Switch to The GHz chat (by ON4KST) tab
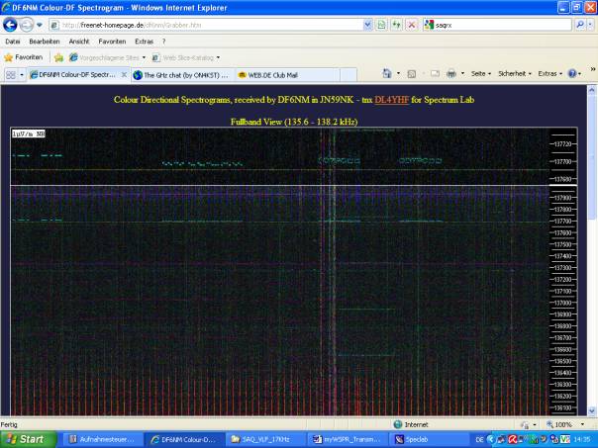This screenshot has width=598, height=448. coord(181,75)
